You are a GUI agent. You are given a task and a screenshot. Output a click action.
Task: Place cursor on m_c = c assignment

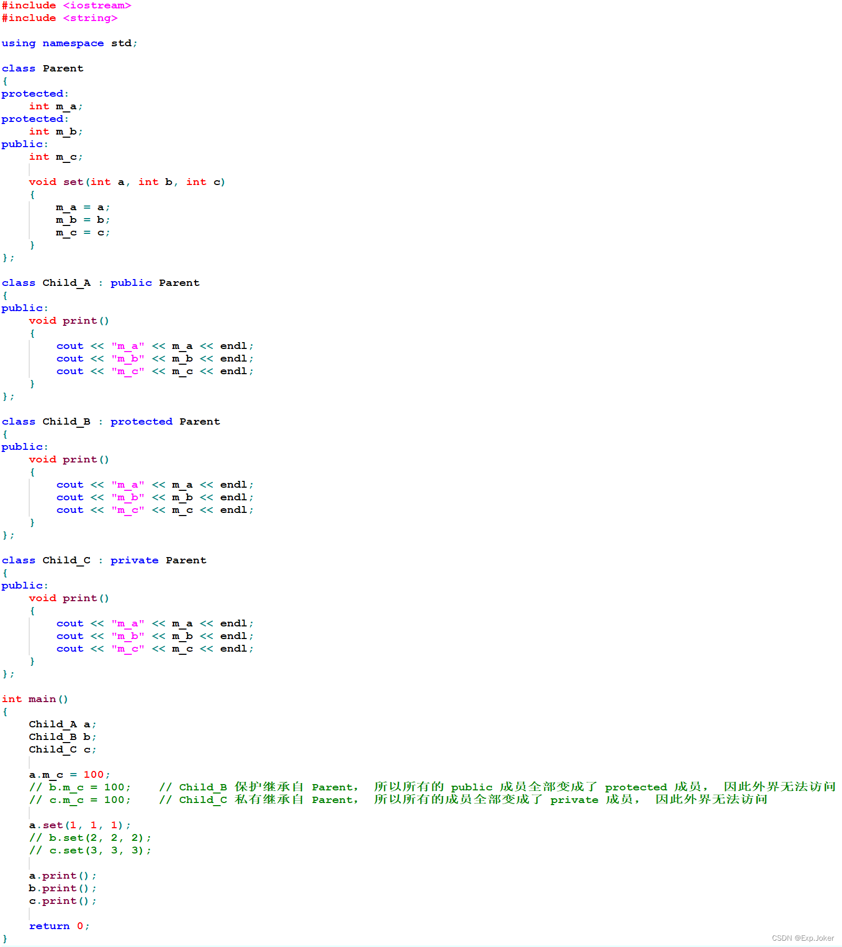[83, 232]
